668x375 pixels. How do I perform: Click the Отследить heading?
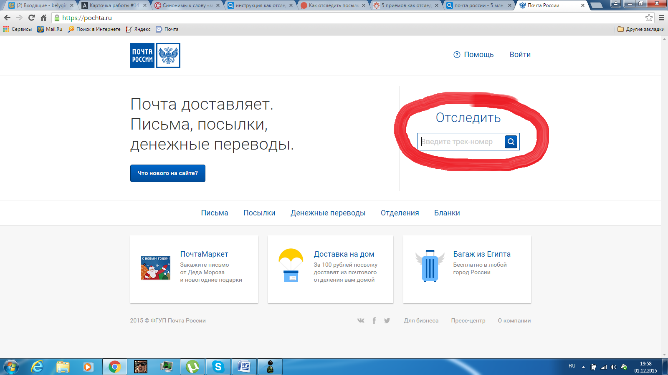pos(468,118)
